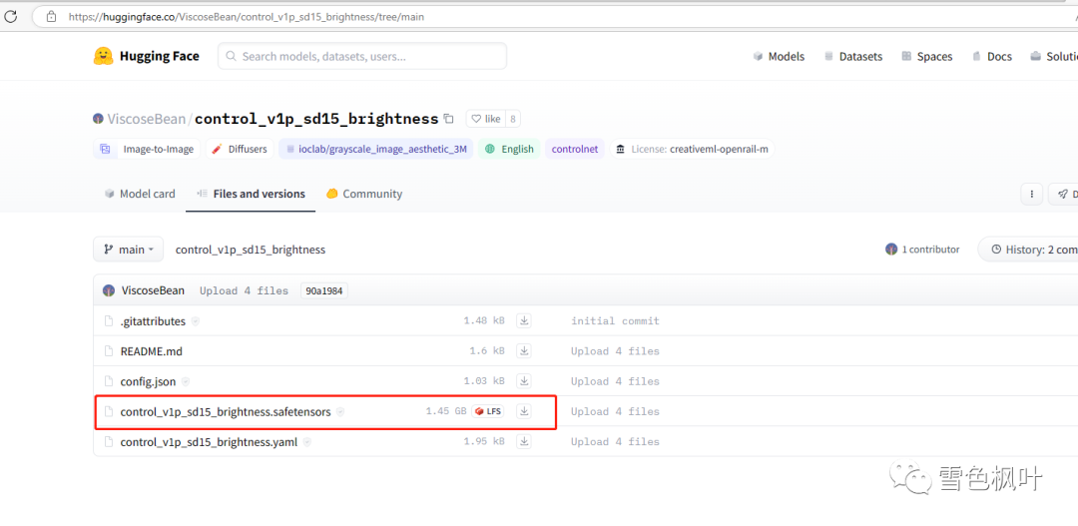Viewport: 1078px width, 526px height.
Task: Open the main branch dropdown
Action: pyautogui.click(x=129, y=250)
